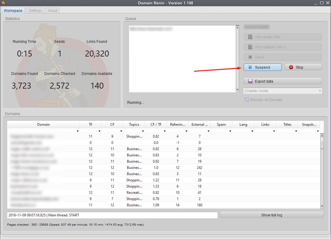
Task: Switch to the Workspace tab
Action: point(13,10)
